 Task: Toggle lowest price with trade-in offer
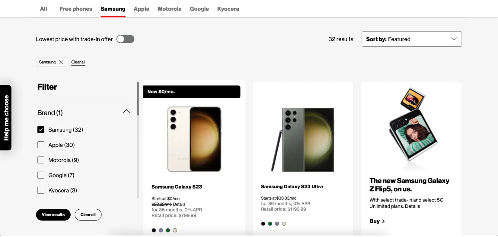pos(125,39)
